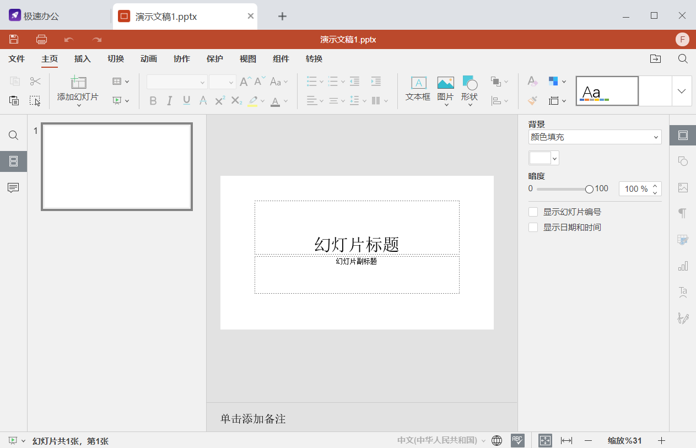The height and width of the screenshot is (448, 696).
Task: Switch to the 视图 tab
Action: (248, 59)
